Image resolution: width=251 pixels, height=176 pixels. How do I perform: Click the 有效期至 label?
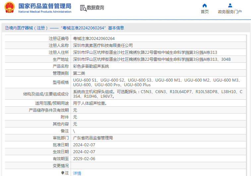pyautogui.click(x=61, y=159)
